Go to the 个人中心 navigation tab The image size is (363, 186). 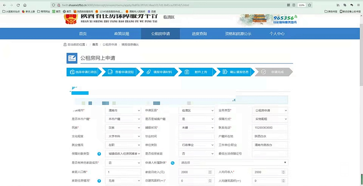(277, 34)
